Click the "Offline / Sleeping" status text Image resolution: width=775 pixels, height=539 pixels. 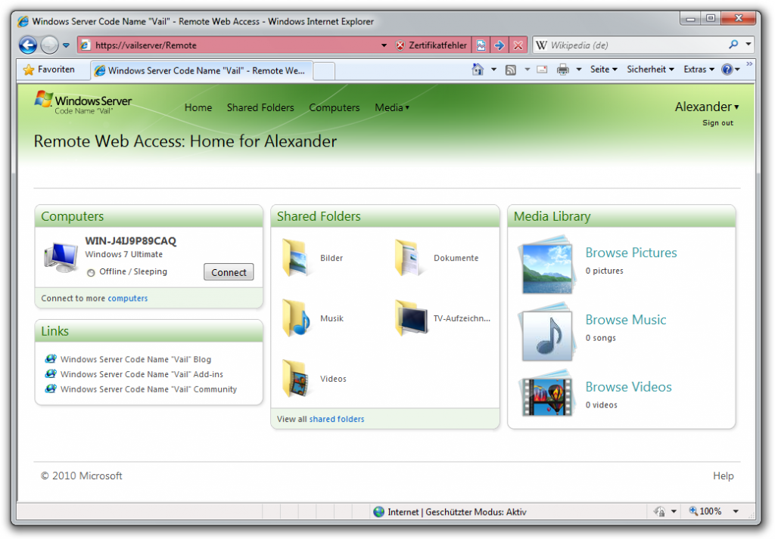click(x=133, y=271)
